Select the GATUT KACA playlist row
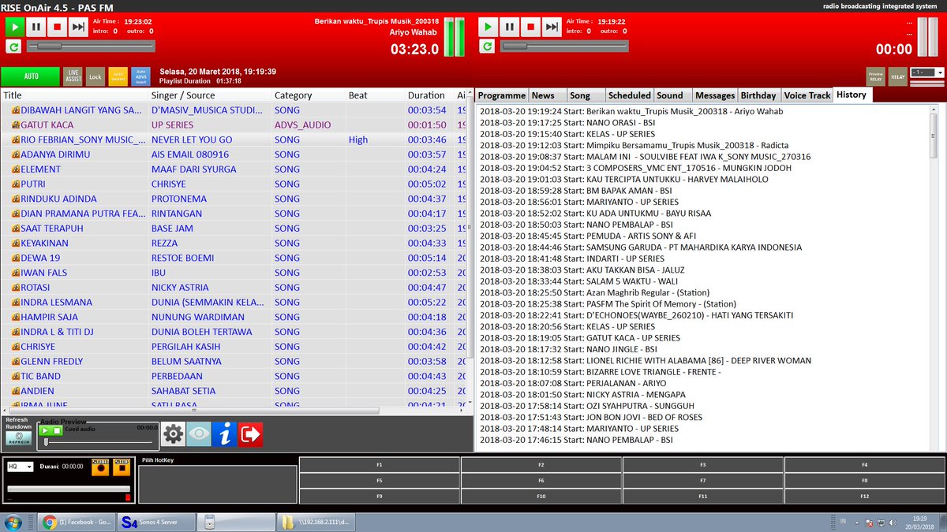This screenshot has width=947, height=532. [234, 125]
